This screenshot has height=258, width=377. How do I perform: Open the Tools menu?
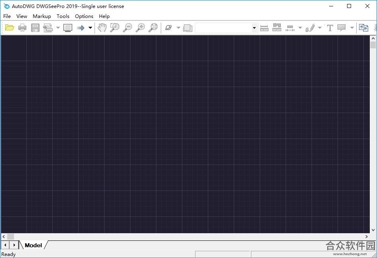click(63, 16)
